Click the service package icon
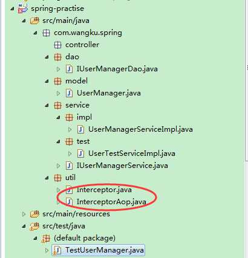Screen dimensions: 248x258 pos(57,105)
